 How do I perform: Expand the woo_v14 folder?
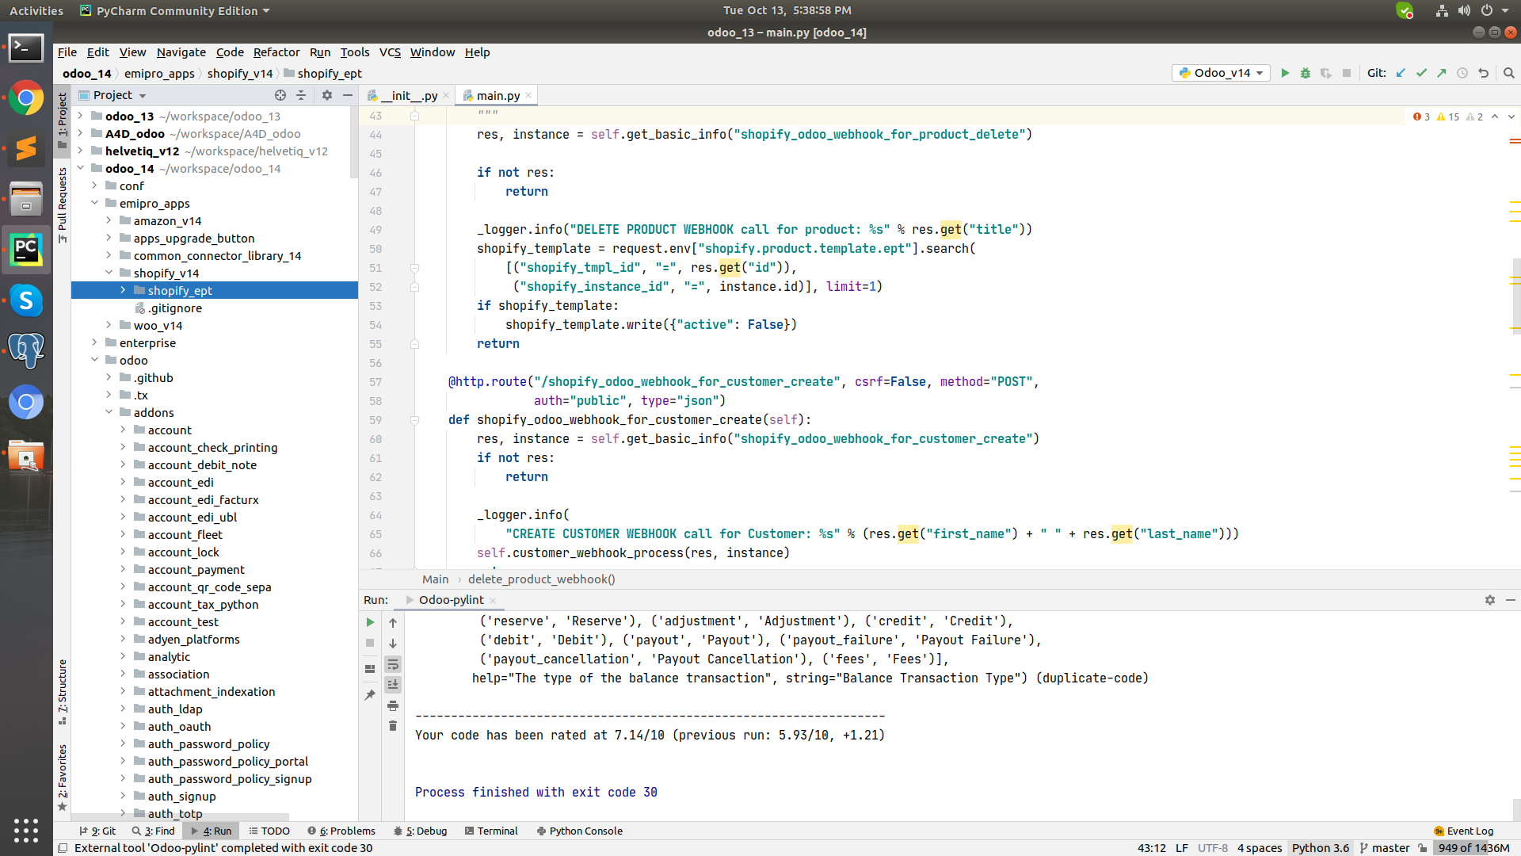pyautogui.click(x=109, y=325)
